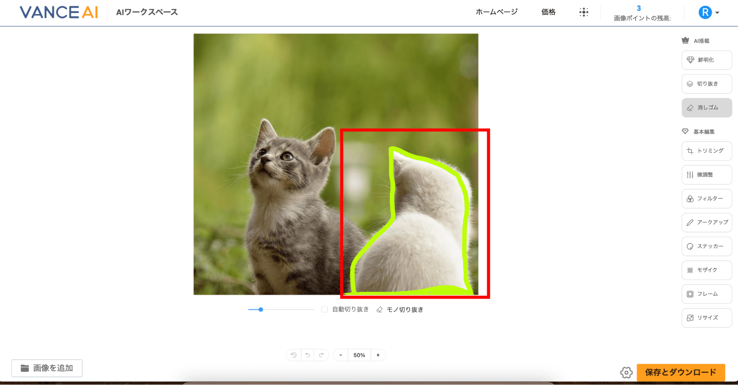Open 微調整 adjustment sliders tool
Image resolution: width=738 pixels, height=385 pixels.
tap(706, 175)
